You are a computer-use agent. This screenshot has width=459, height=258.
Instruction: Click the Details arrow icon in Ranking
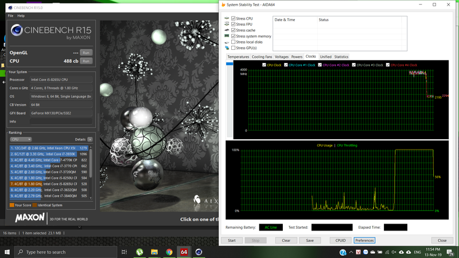[x=90, y=139]
